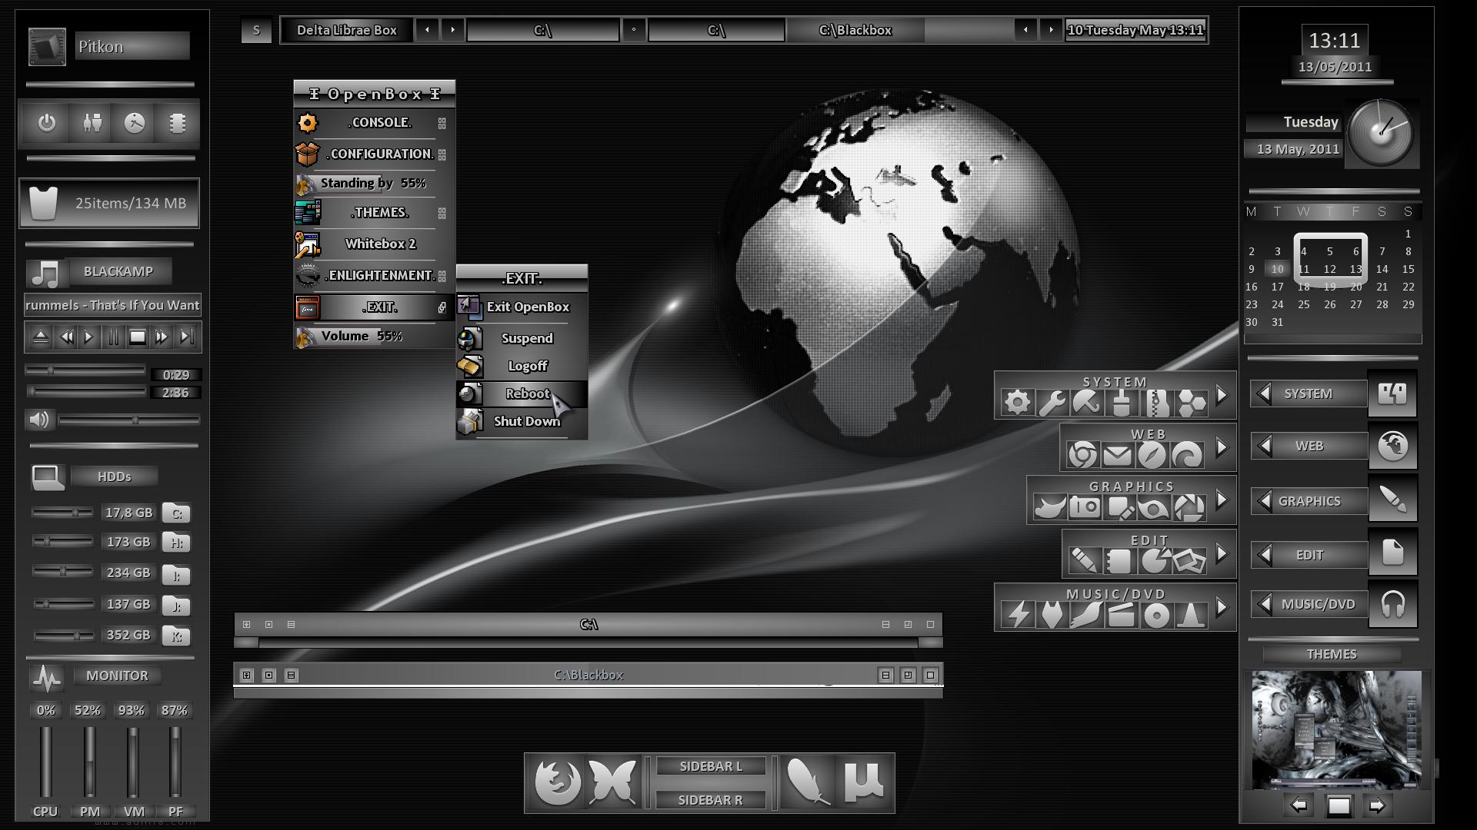Click the disc icon in MUSIC/DVD dock
Screen dimensions: 1477x830
tap(1156, 615)
